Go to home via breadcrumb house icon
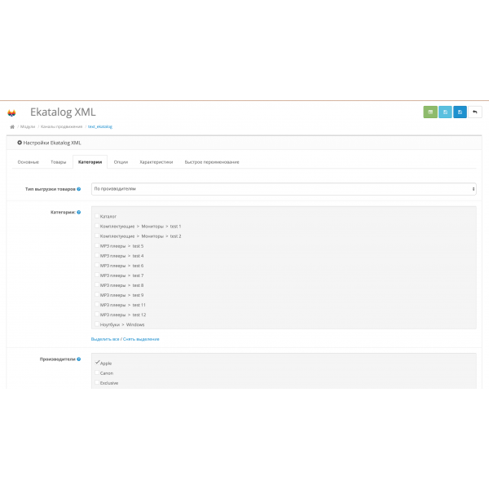 [12, 126]
